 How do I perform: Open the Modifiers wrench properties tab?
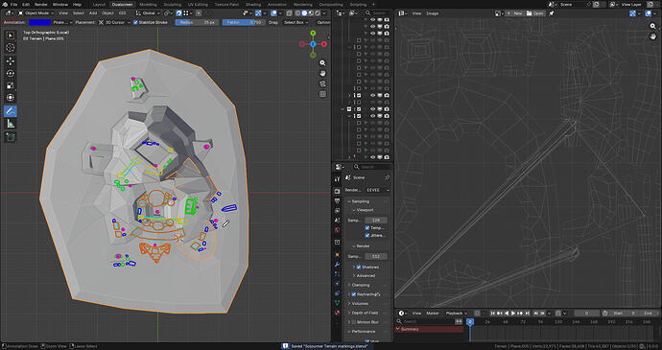coord(337,265)
